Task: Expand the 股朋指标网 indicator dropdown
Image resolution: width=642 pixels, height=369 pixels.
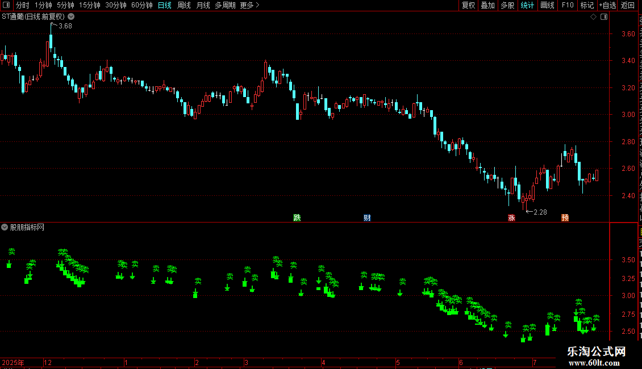Action: pos(5,227)
